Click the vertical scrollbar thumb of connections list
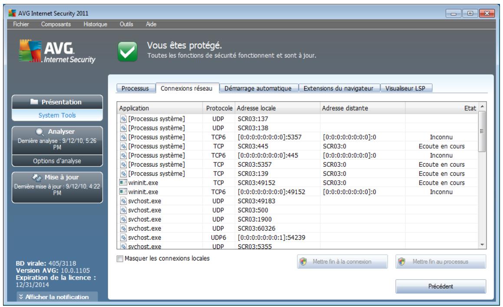 482,131
